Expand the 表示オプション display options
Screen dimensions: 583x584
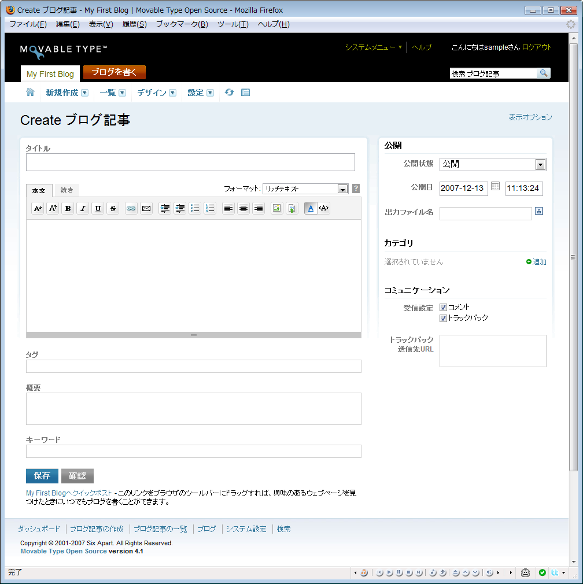(530, 117)
